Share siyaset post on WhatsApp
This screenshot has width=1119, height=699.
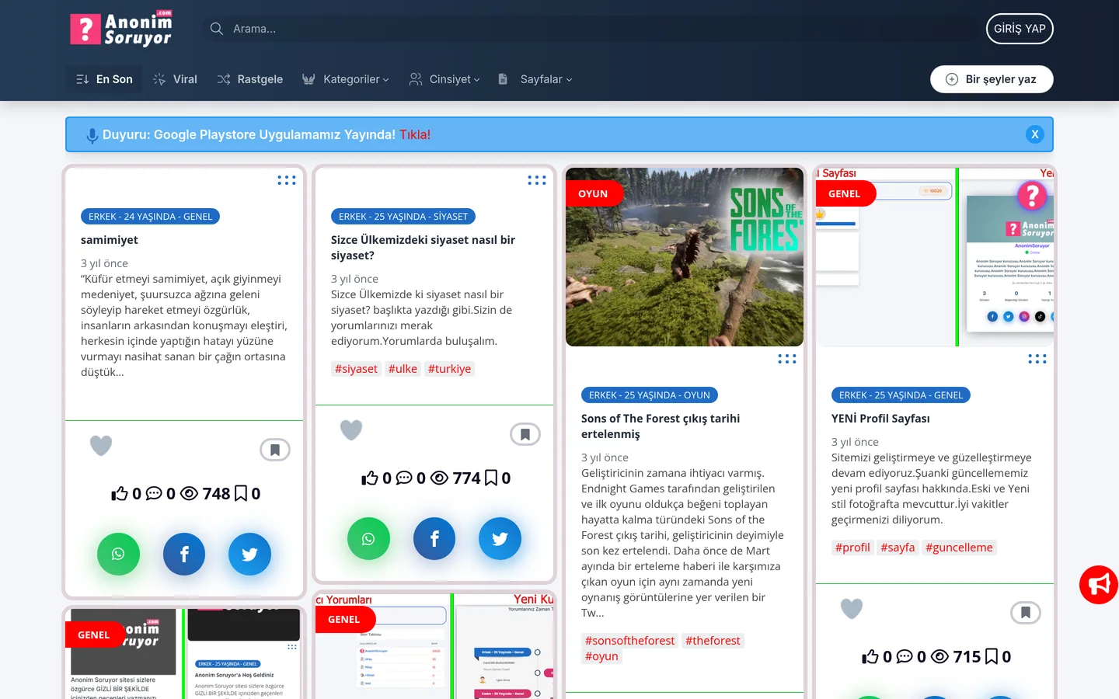point(368,538)
